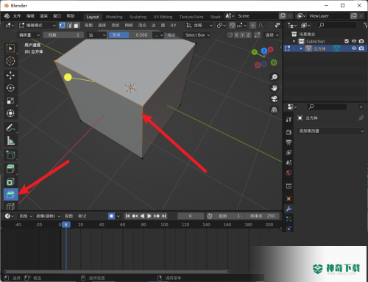The width and height of the screenshot is (368, 282).
Task: Click the current frame field showing 6
Action: (191, 216)
